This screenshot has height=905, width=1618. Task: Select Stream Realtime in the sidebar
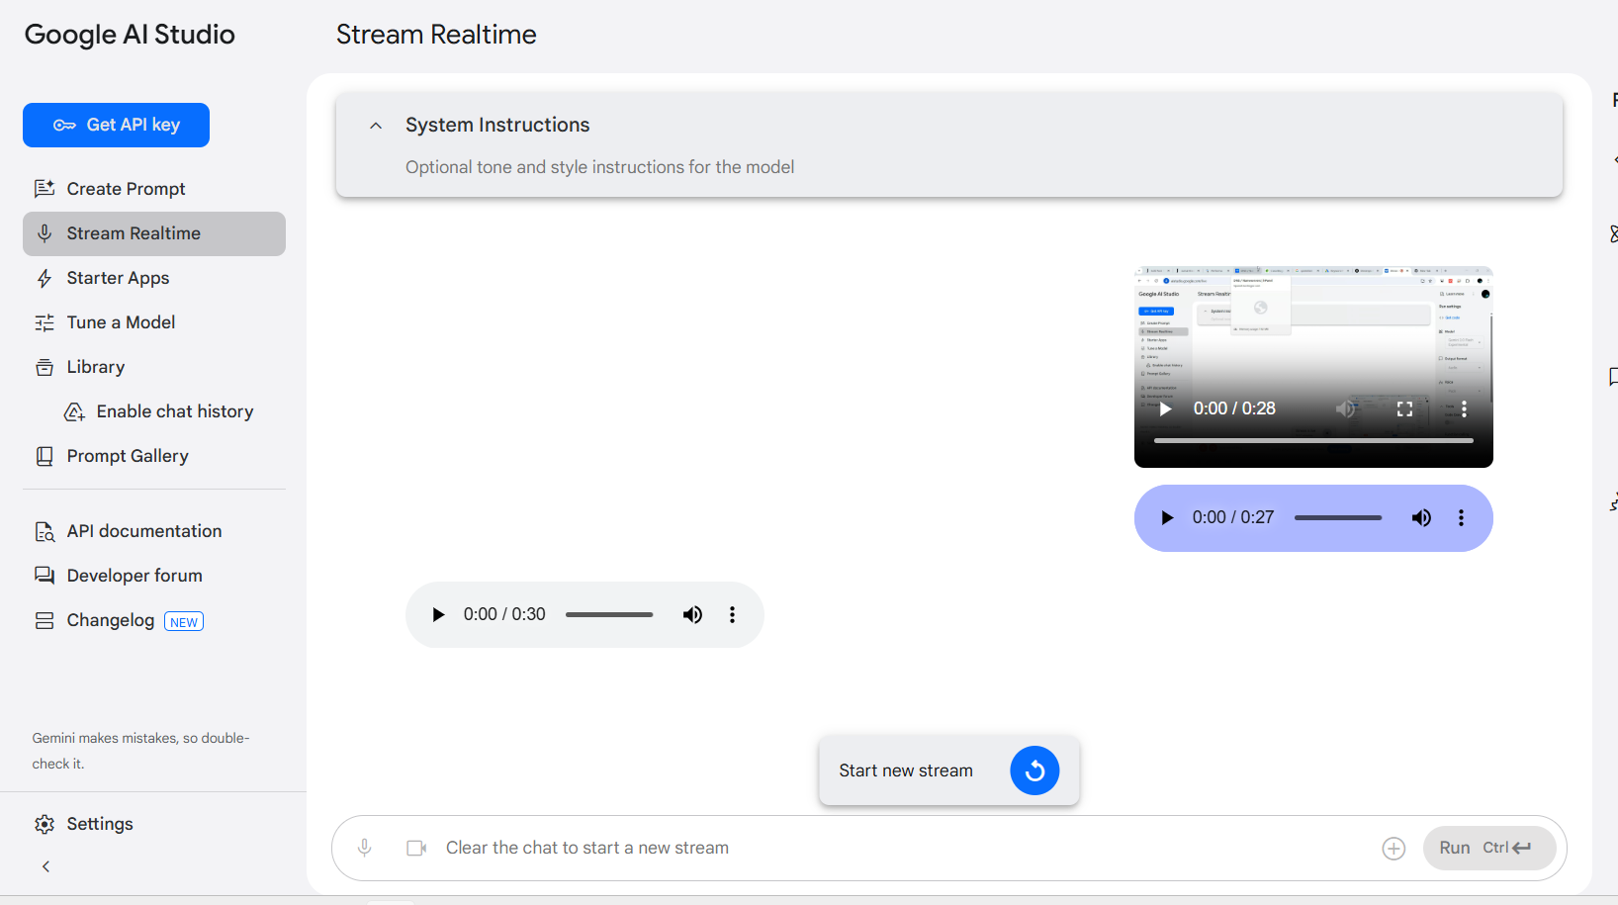tap(154, 233)
